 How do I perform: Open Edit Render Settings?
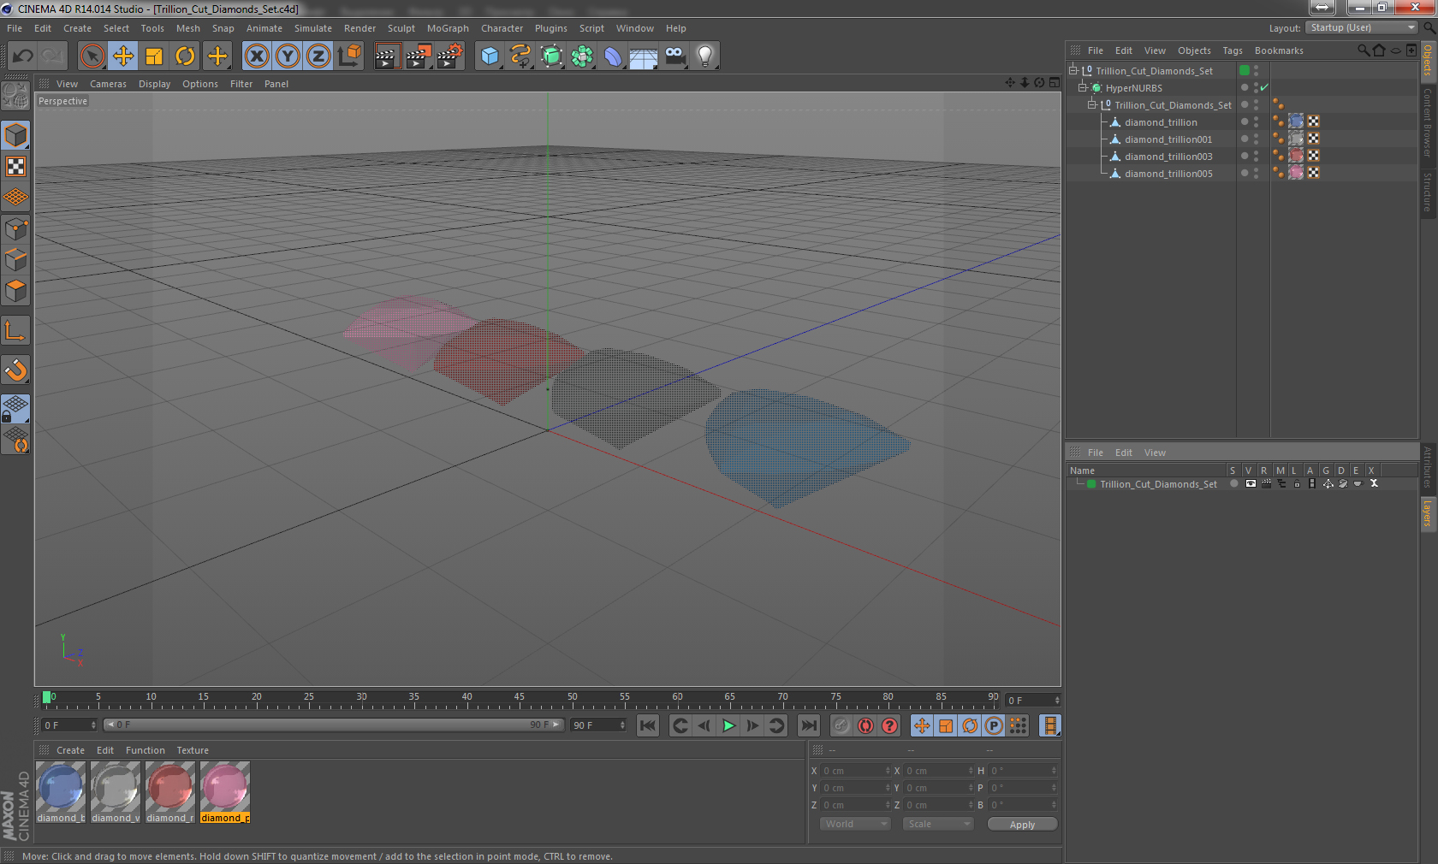click(x=449, y=56)
